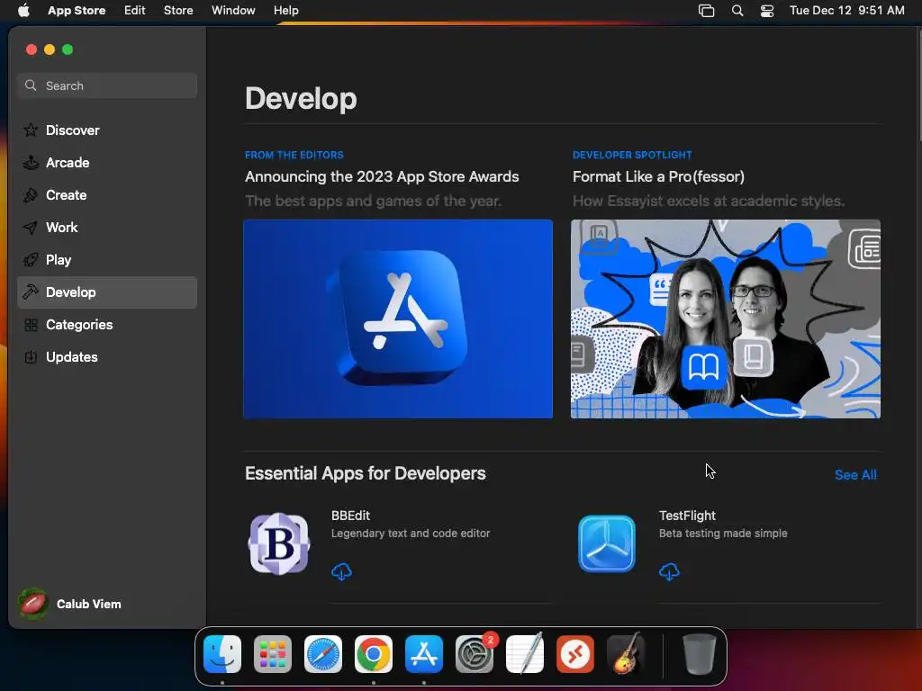Open the Help menu
Viewport: 922px width, 691px height.
click(285, 11)
